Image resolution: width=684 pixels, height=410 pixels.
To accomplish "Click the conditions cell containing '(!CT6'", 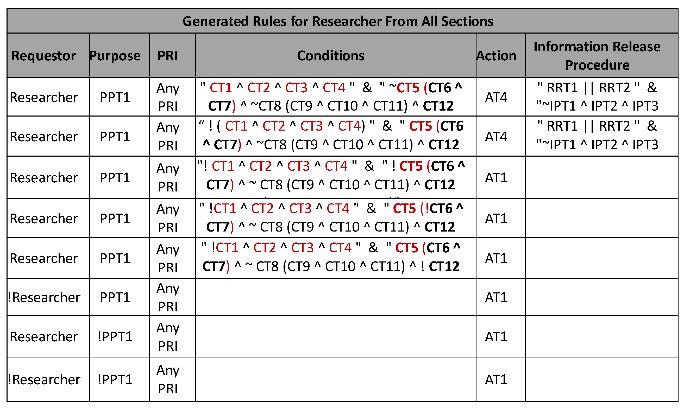I will tap(331, 217).
